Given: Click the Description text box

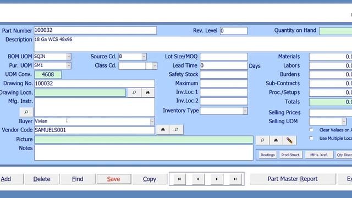Looking at the screenshot, I should (x=193, y=44).
